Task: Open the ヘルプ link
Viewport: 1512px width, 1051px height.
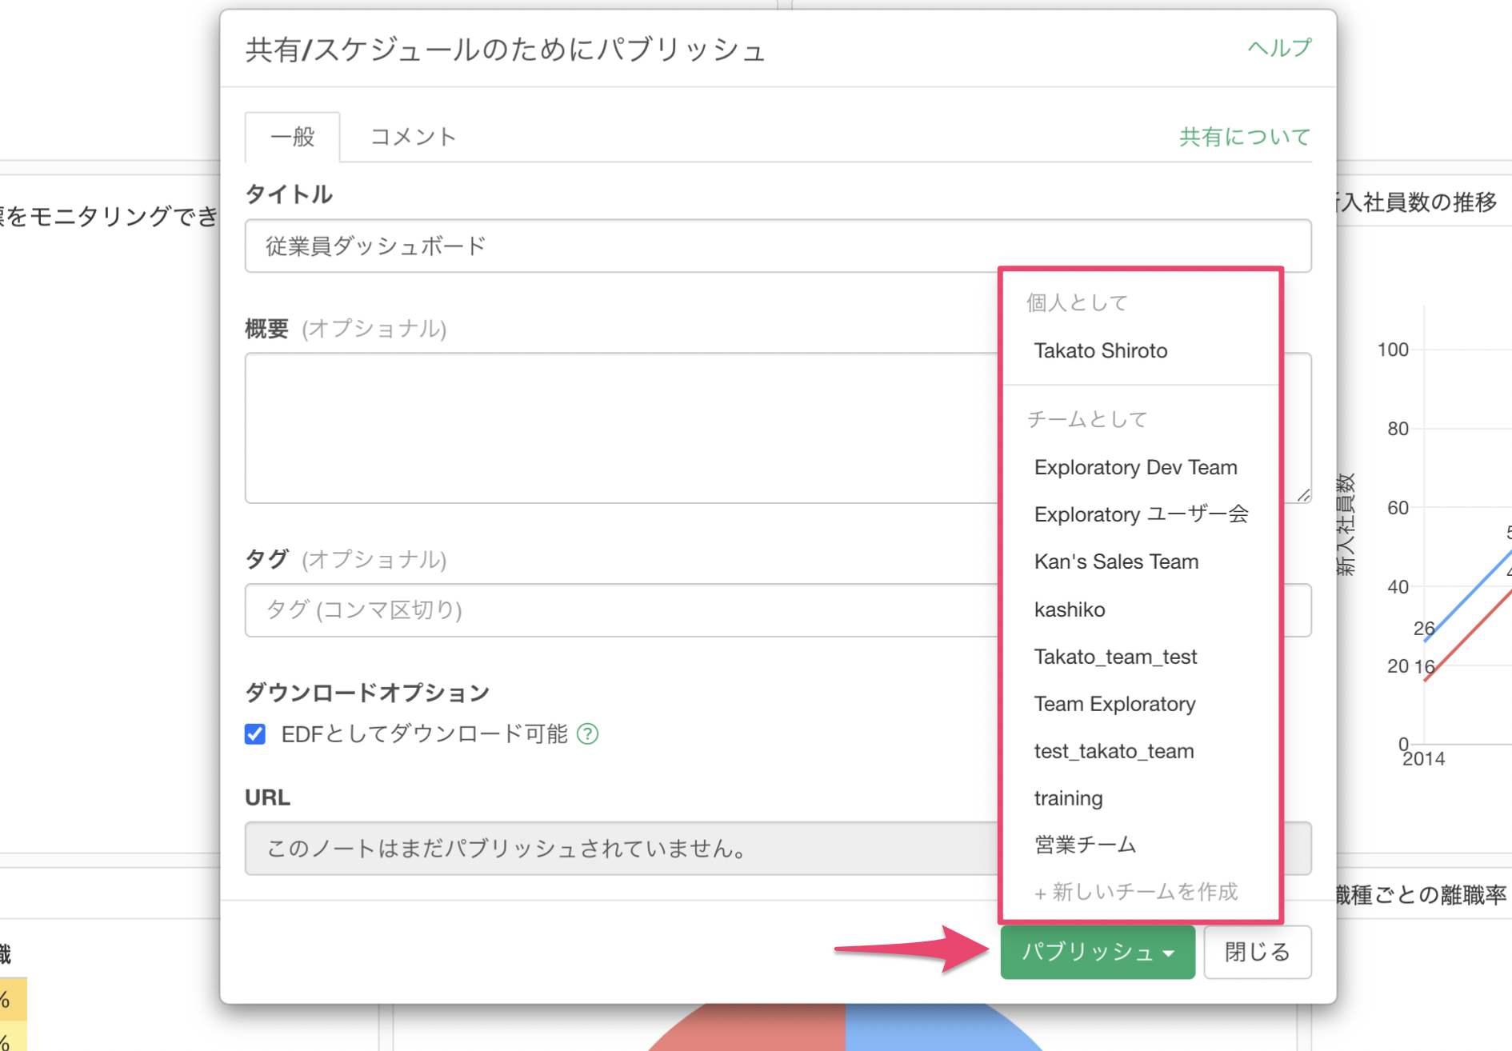Action: (x=1279, y=48)
